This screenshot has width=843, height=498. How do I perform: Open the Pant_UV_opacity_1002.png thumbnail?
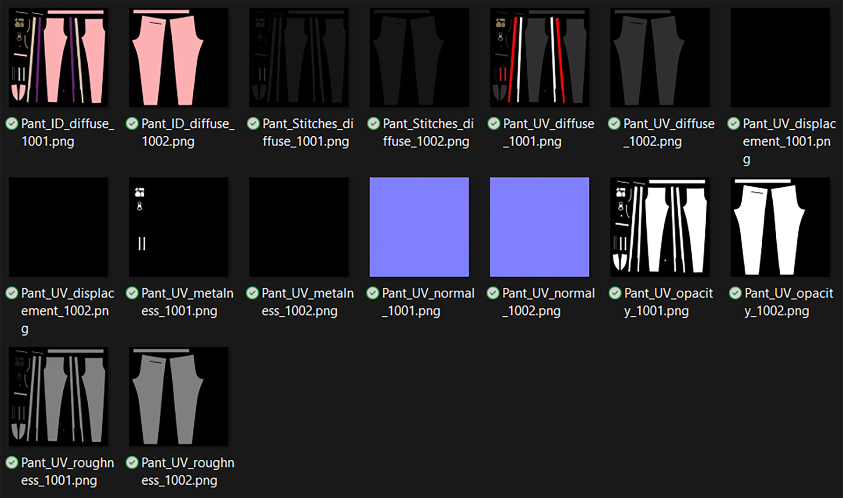pyautogui.click(x=780, y=227)
